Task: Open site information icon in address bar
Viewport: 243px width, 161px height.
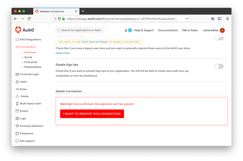Action: coord(55,19)
